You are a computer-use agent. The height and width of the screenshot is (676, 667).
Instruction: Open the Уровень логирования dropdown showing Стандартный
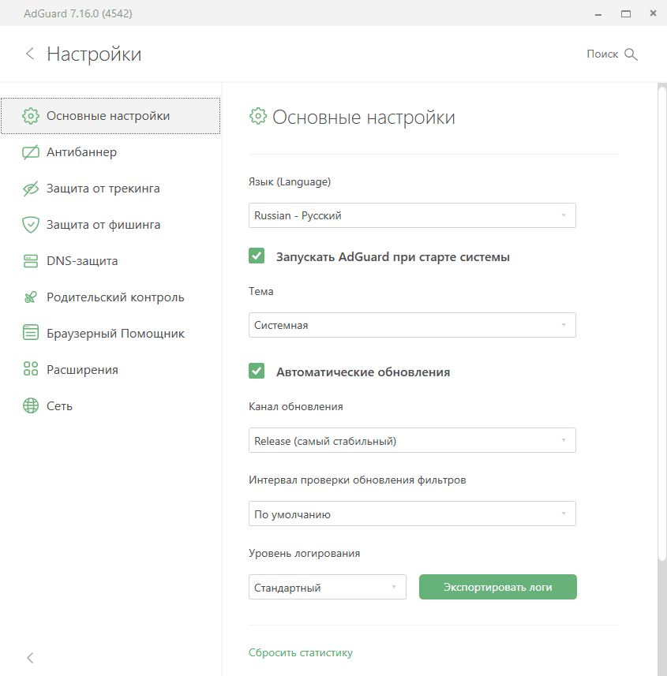tap(328, 587)
